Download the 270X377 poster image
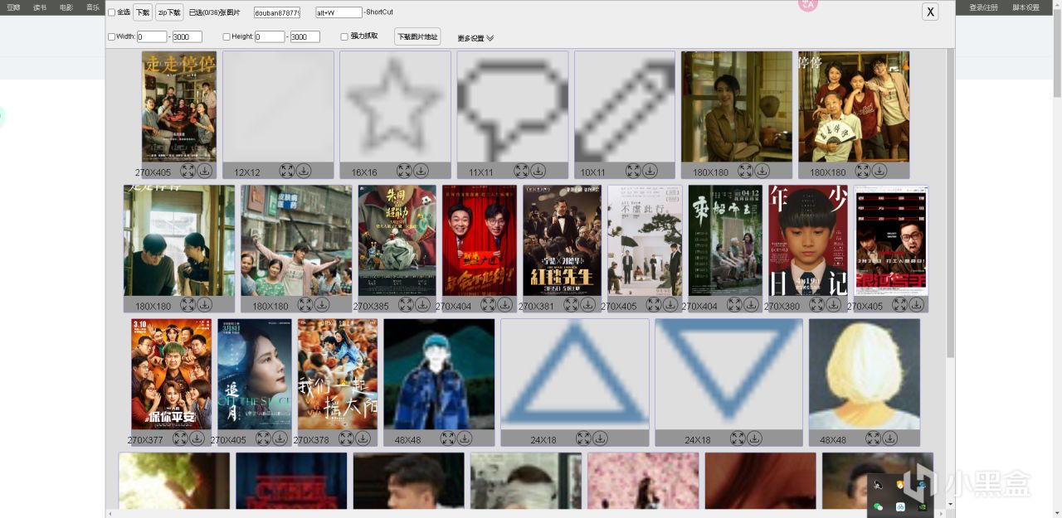 tap(197, 438)
